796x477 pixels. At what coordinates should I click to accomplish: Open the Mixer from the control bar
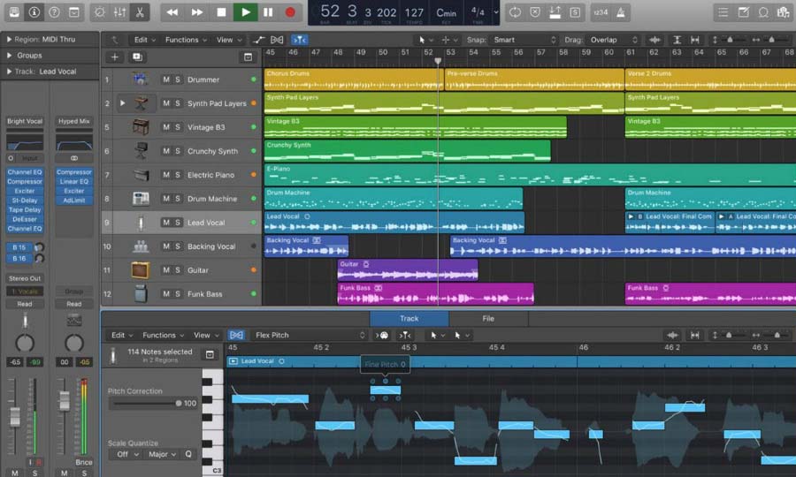tap(121, 12)
